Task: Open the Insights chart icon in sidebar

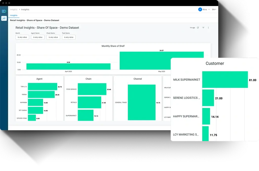Action: pos(4,18)
